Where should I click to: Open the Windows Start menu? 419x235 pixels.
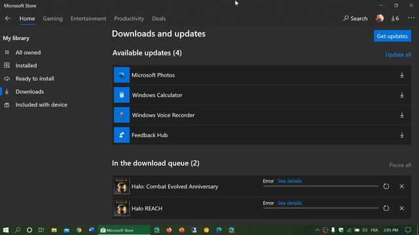pos(6,230)
